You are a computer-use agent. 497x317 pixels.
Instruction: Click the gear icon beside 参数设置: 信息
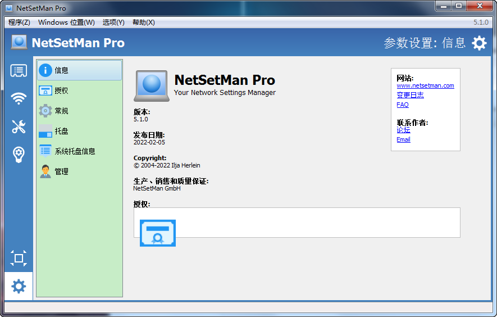(x=479, y=43)
